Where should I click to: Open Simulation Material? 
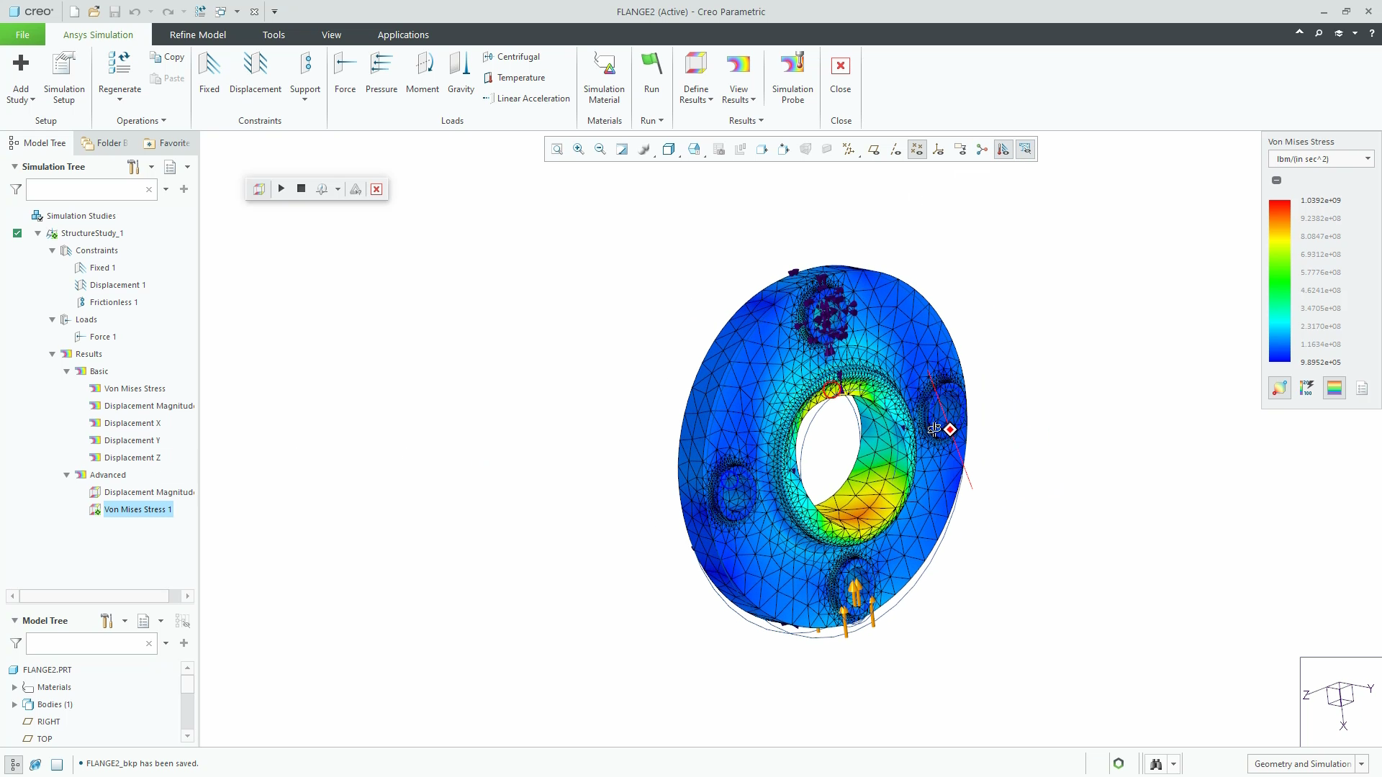point(604,78)
